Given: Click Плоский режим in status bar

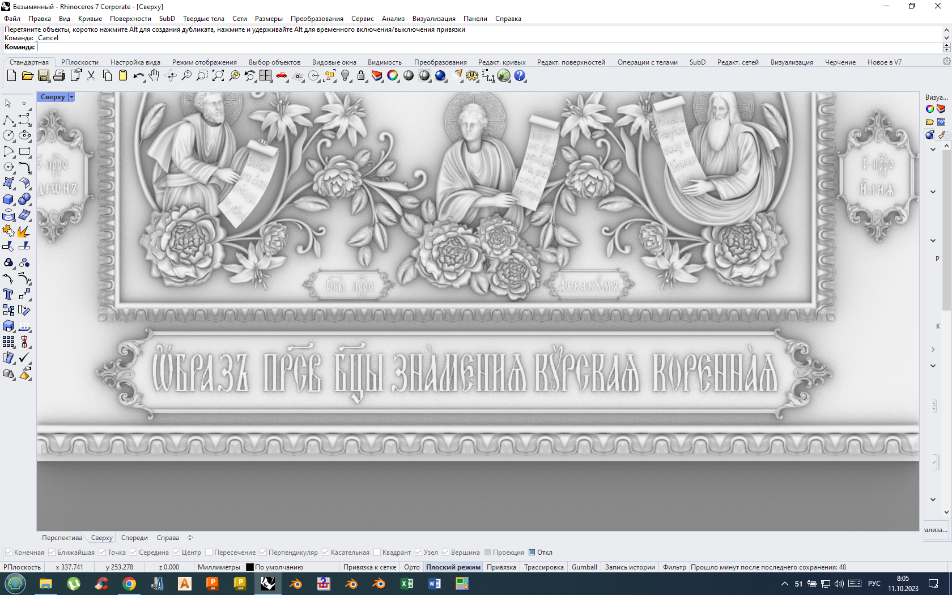Looking at the screenshot, I should point(453,567).
